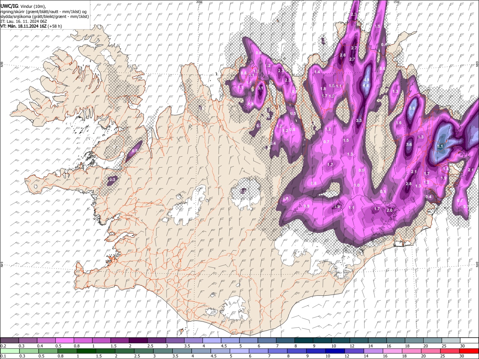Screen dimensions: 479x359
Task: Select the darkest green 1–1.5 swatch in lower legend
Action: click(x=86, y=351)
